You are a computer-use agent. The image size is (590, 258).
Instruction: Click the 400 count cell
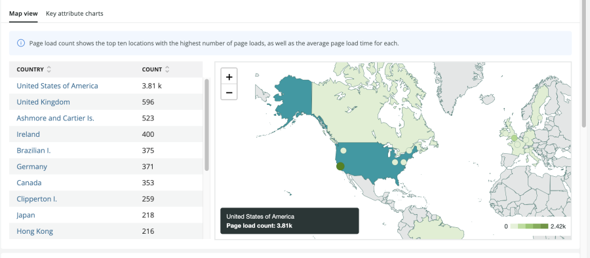[x=148, y=134]
